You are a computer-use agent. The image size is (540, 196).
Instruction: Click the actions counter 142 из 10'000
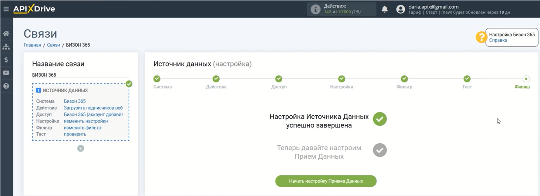(x=342, y=12)
